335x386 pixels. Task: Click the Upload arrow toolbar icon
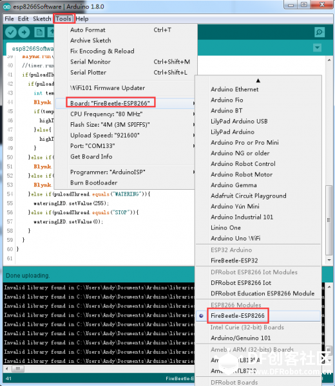point(24,32)
